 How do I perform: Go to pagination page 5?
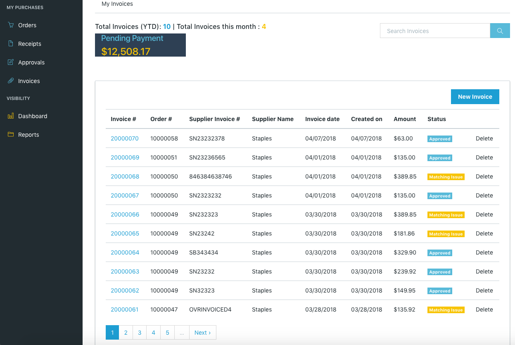point(167,333)
